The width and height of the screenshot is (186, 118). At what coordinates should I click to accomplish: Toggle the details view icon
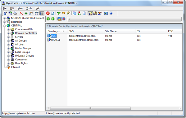tap(42, 13)
